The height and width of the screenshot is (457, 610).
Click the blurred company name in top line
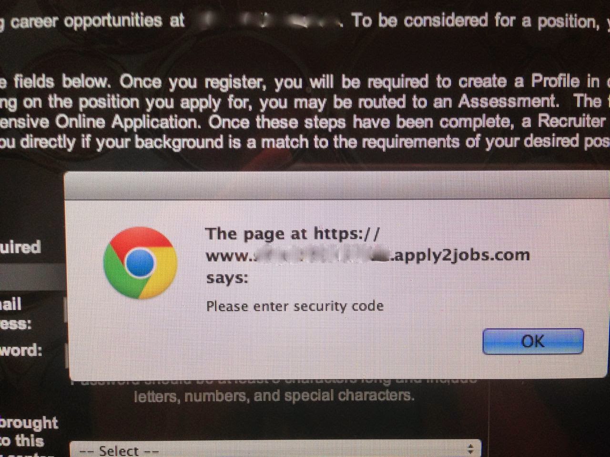tap(269, 21)
